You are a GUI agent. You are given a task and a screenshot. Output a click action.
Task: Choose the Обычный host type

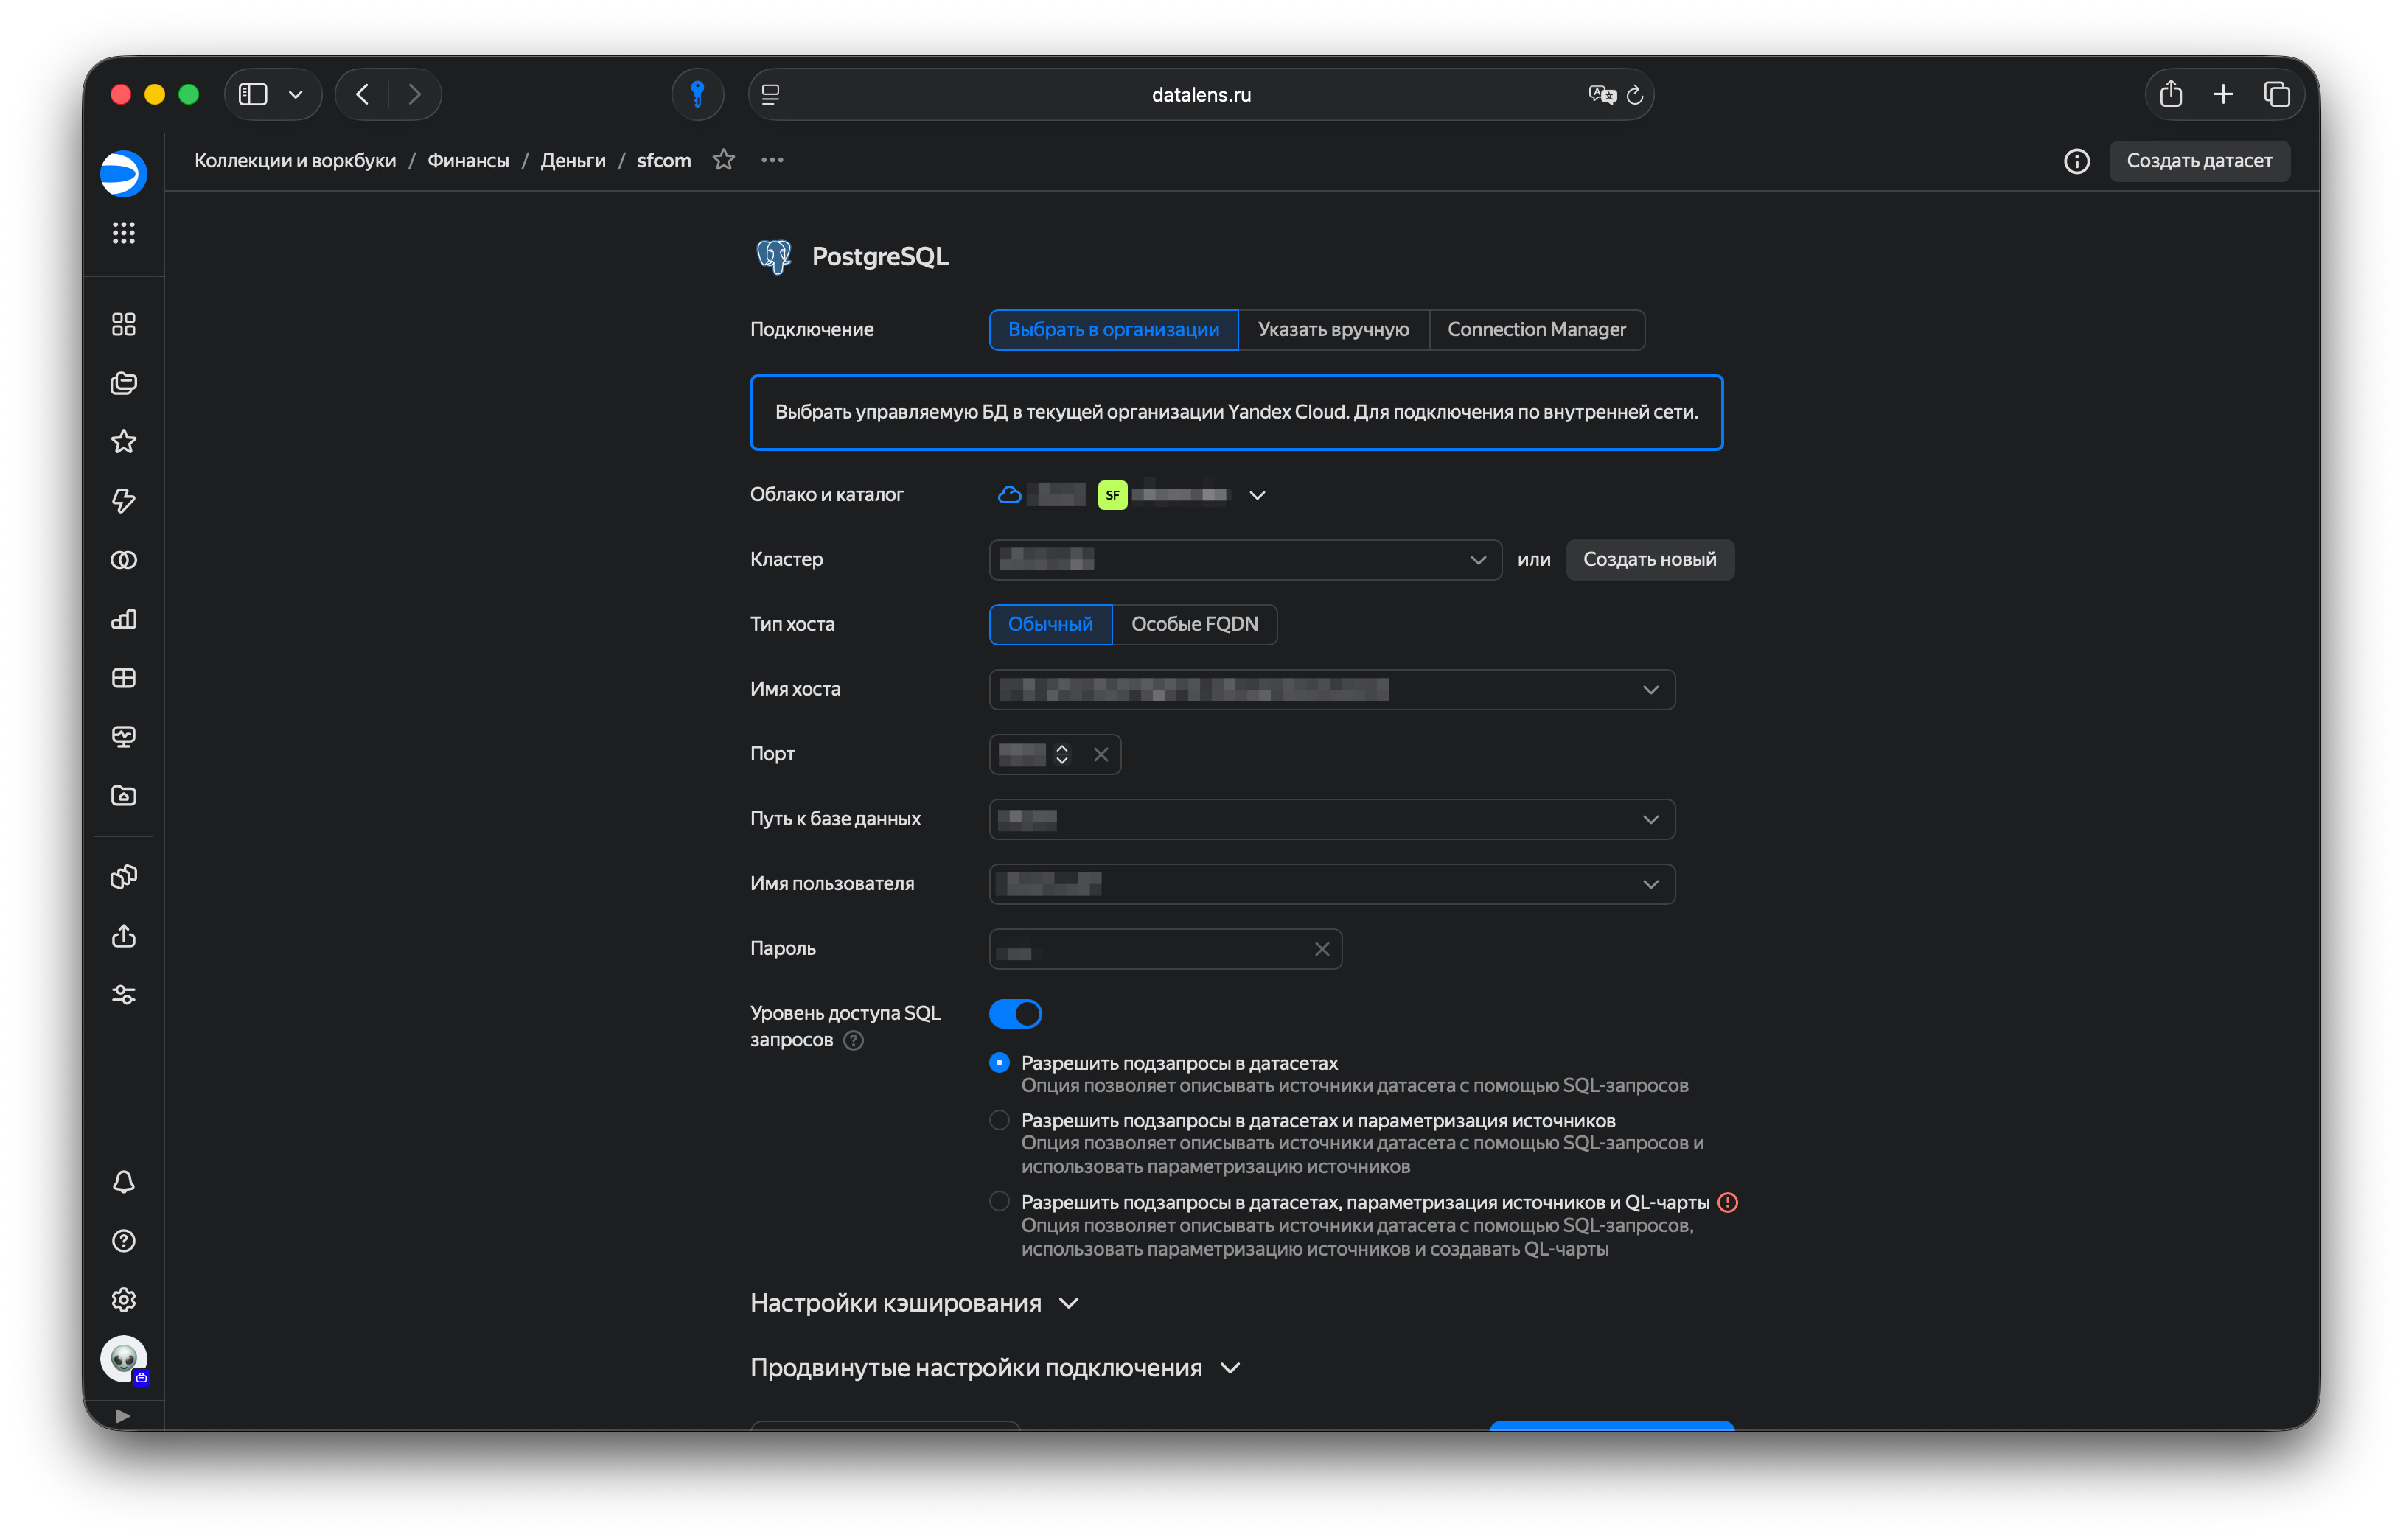pos(1050,624)
